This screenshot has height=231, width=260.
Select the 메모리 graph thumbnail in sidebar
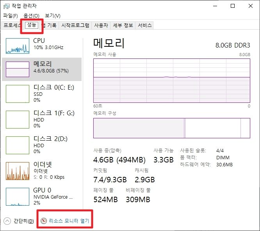(18, 69)
